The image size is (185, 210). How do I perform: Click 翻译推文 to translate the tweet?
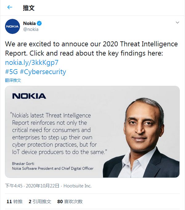coord(13,80)
